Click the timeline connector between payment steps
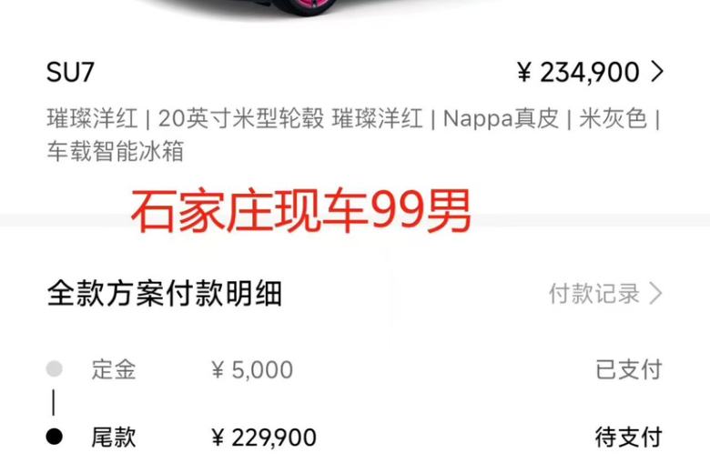 (x=54, y=402)
